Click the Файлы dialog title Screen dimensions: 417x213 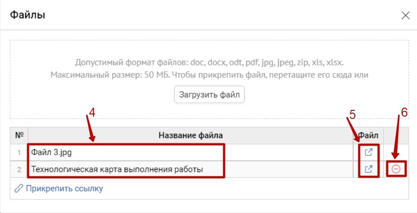click(28, 15)
